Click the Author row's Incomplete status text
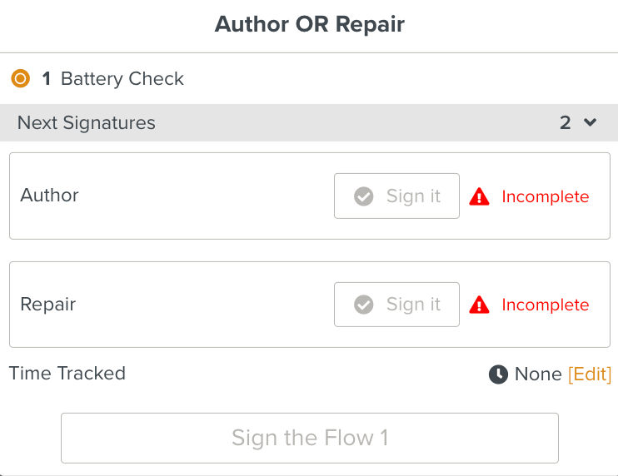The height and width of the screenshot is (476, 618). pos(546,196)
